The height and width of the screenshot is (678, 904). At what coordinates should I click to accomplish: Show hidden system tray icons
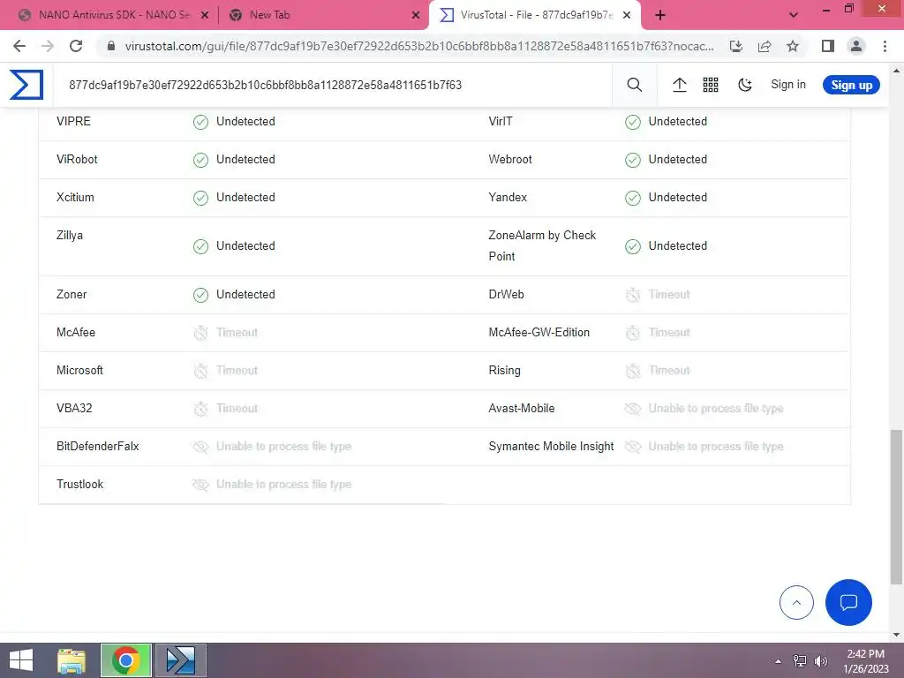tap(778, 661)
